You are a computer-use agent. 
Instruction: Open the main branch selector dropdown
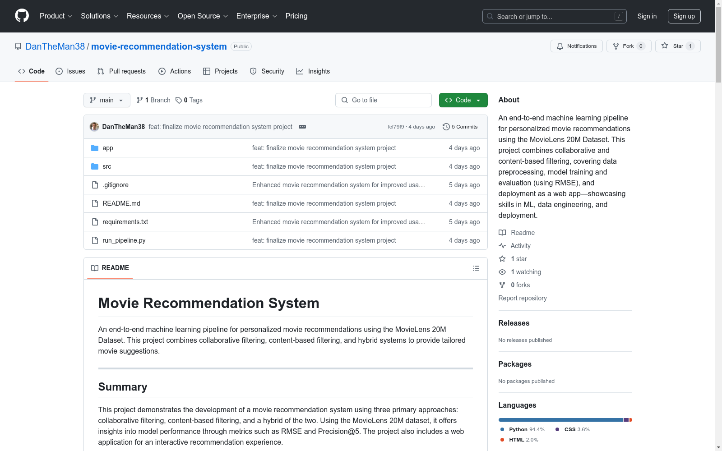pos(107,100)
